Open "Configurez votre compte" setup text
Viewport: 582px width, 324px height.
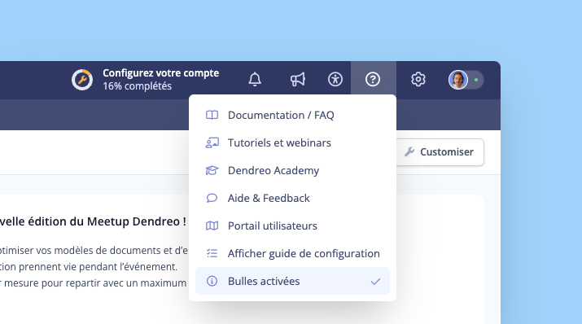pos(160,73)
